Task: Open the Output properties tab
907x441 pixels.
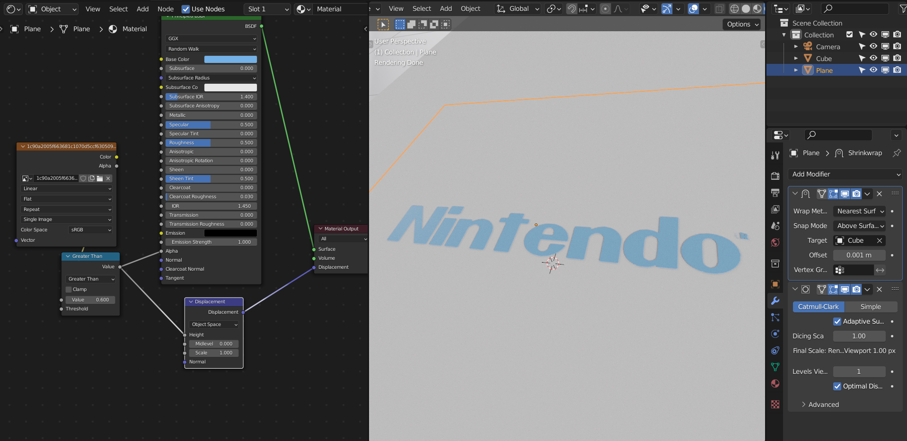Action: 775,193
